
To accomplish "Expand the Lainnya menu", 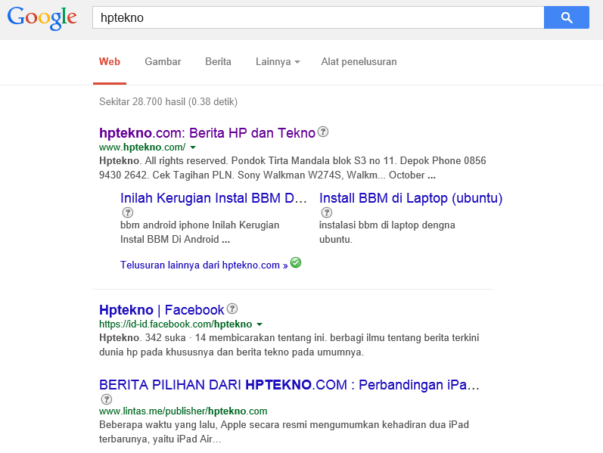I will (x=278, y=61).
